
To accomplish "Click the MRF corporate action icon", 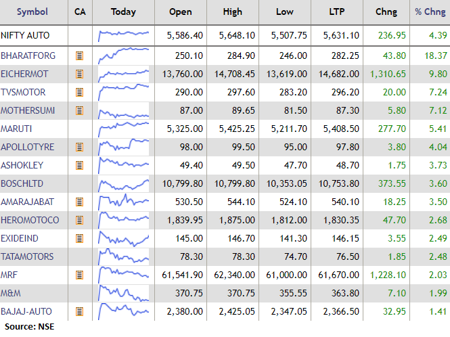I will coord(80,275).
